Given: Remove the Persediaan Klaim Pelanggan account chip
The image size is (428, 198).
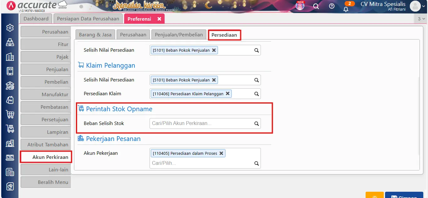Looking at the screenshot, I should [x=228, y=93].
